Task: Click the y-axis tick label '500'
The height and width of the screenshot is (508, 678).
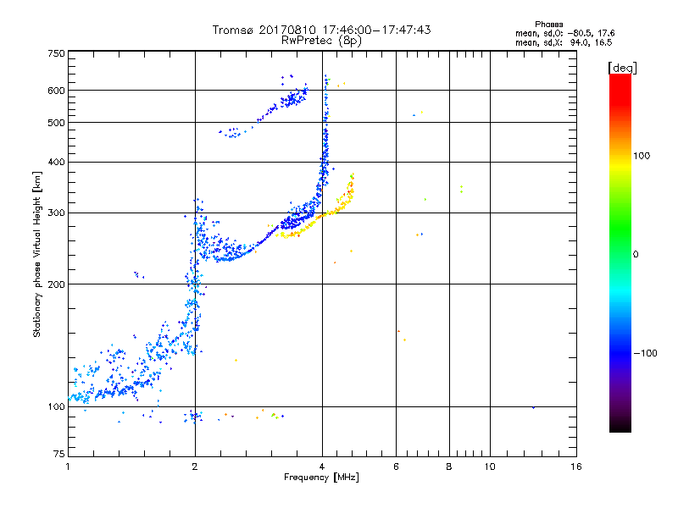Action: 56,123
